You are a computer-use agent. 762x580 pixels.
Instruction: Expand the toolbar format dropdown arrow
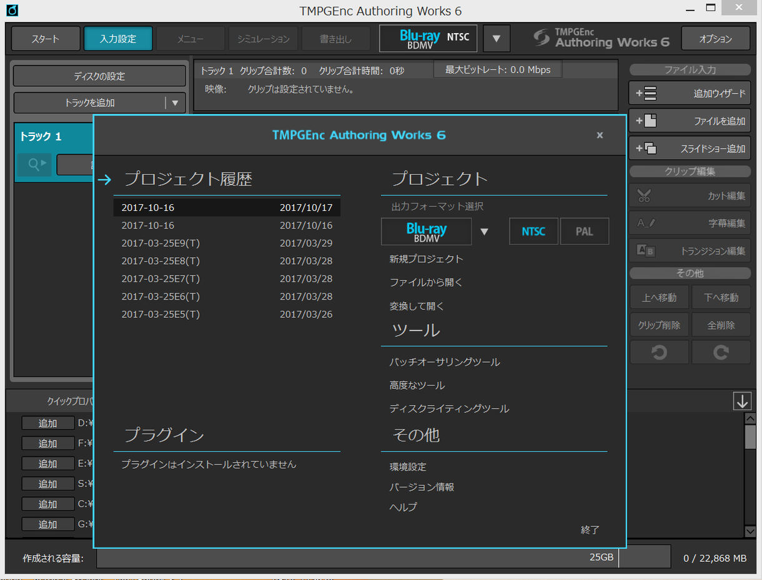pos(497,39)
